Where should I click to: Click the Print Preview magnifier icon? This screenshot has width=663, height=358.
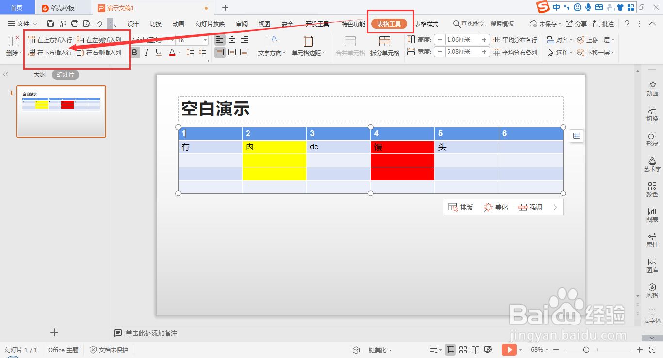click(87, 24)
